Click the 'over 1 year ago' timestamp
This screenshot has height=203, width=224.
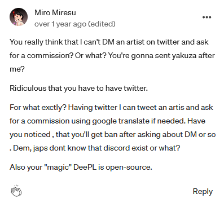click(60, 24)
